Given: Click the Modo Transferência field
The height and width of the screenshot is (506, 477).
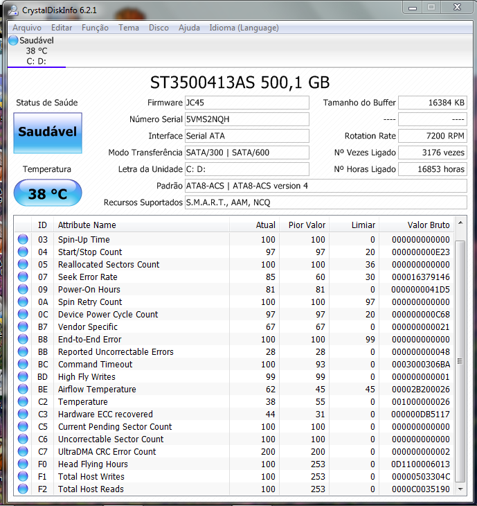Looking at the screenshot, I should [x=247, y=152].
